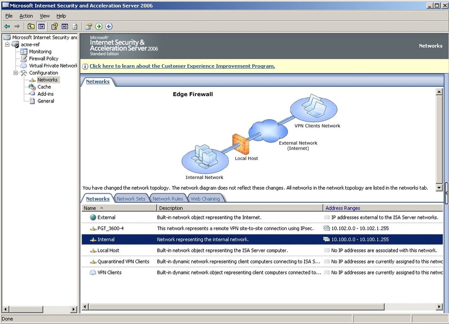Click the Description column header

pos(240,208)
